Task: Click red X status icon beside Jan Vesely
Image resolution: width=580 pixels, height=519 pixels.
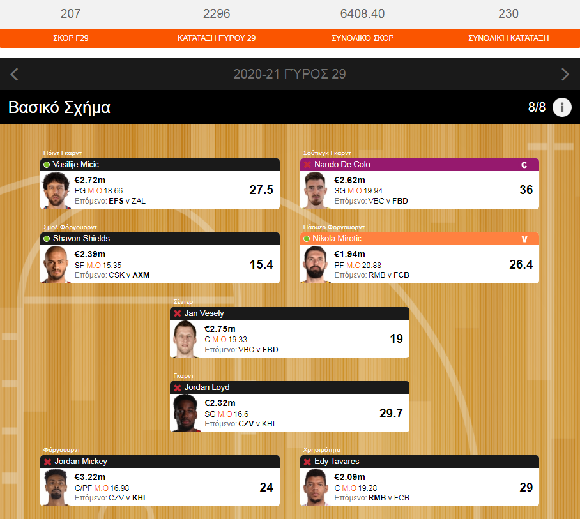Action: (x=178, y=313)
